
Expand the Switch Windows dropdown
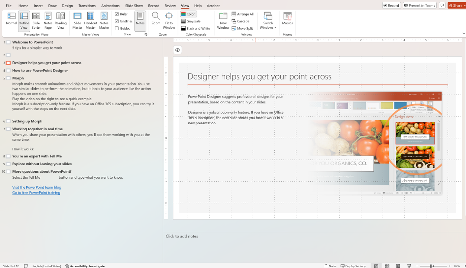pos(268,21)
